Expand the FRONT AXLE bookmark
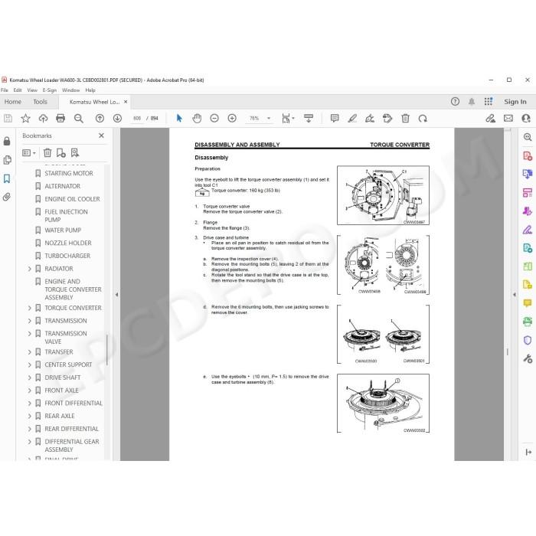This screenshot has width=536, height=536. (x=29, y=391)
